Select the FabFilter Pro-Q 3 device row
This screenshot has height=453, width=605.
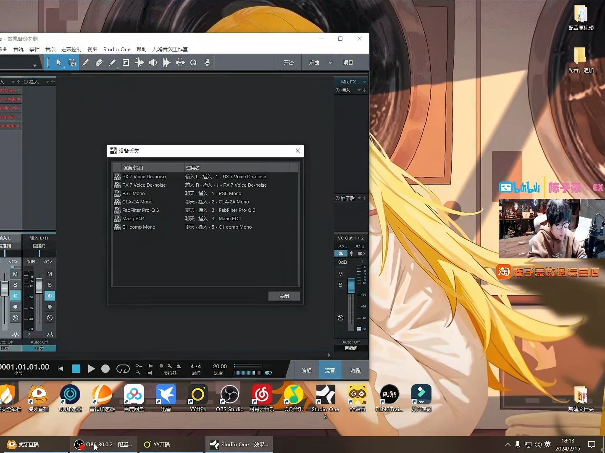(205, 210)
